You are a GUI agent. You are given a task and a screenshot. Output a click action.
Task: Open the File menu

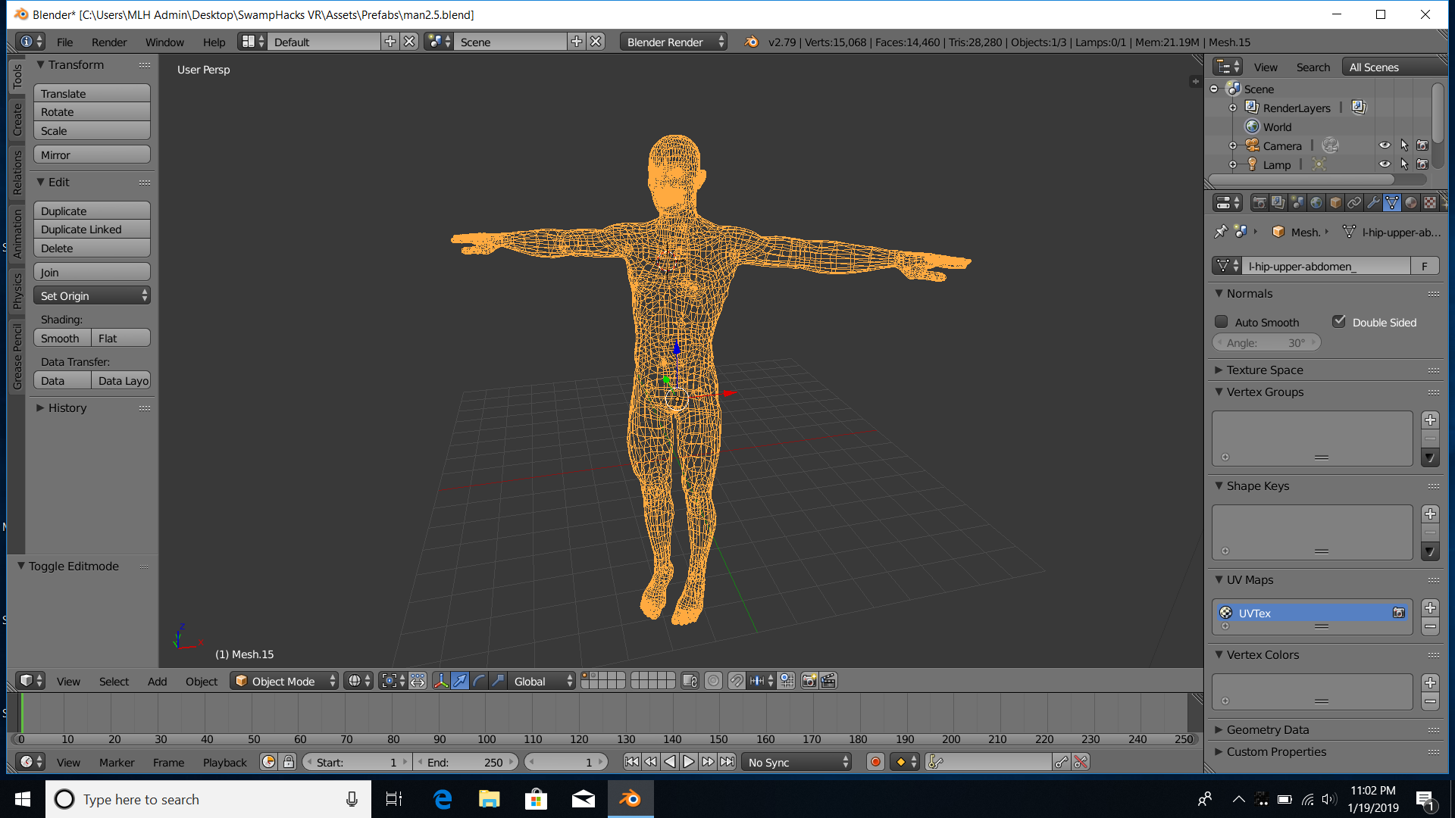pyautogui.click(x=64, y=42)
